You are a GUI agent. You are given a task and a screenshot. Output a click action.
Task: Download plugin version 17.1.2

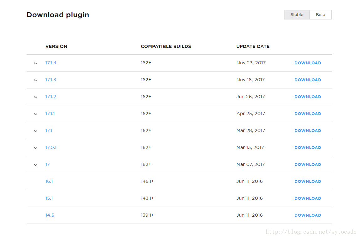(x=308, y=97)
